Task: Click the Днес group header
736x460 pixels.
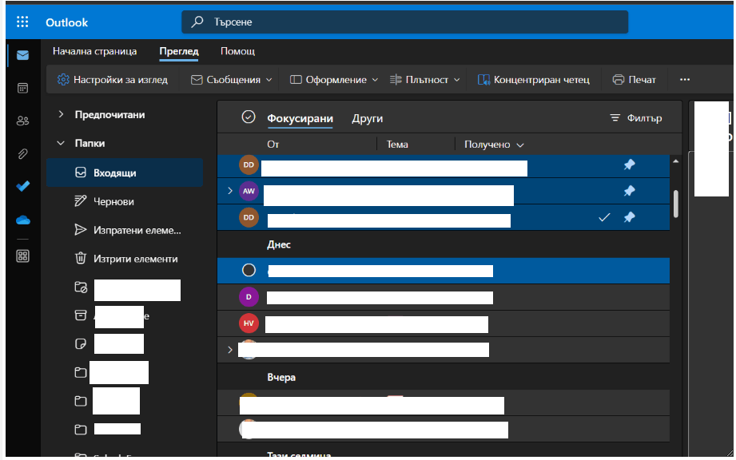Action: pyautogui.click(x=279, y=244)
